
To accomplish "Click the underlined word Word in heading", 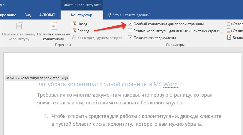I will (x=171, y=84).
